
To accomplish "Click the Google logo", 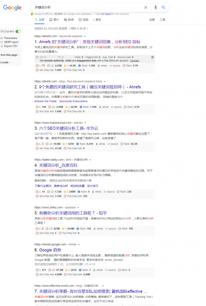I will [x=12, y=7].
